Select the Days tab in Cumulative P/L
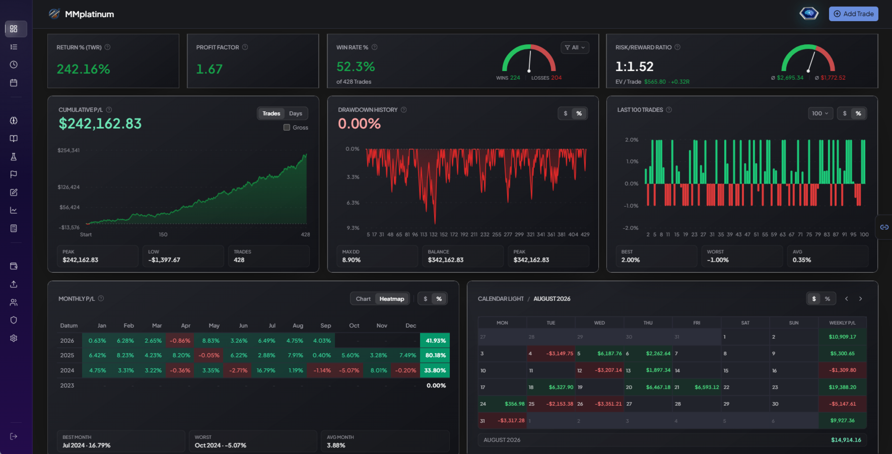The height and width of the screenshot is (454, 892). coord(296,113)
